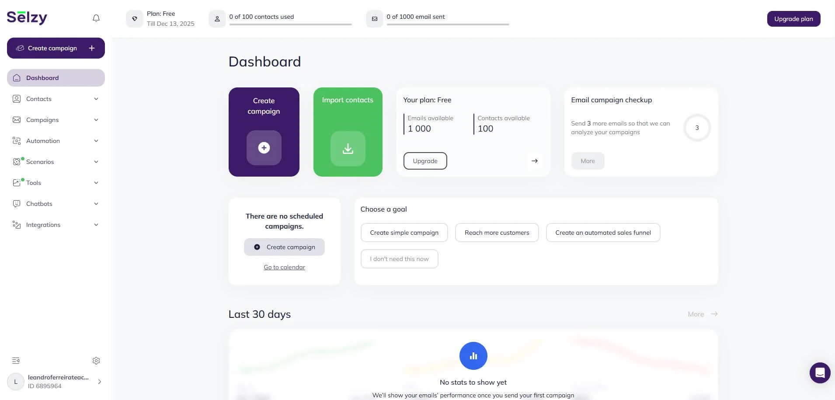This screenshot has height=400, width=835.
Task: Click Create campaign under no scheduled campaigns
Action: [x=284, y=247]
